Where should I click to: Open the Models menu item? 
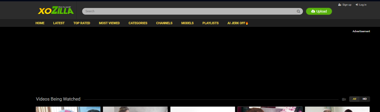[x=187, y=23]
